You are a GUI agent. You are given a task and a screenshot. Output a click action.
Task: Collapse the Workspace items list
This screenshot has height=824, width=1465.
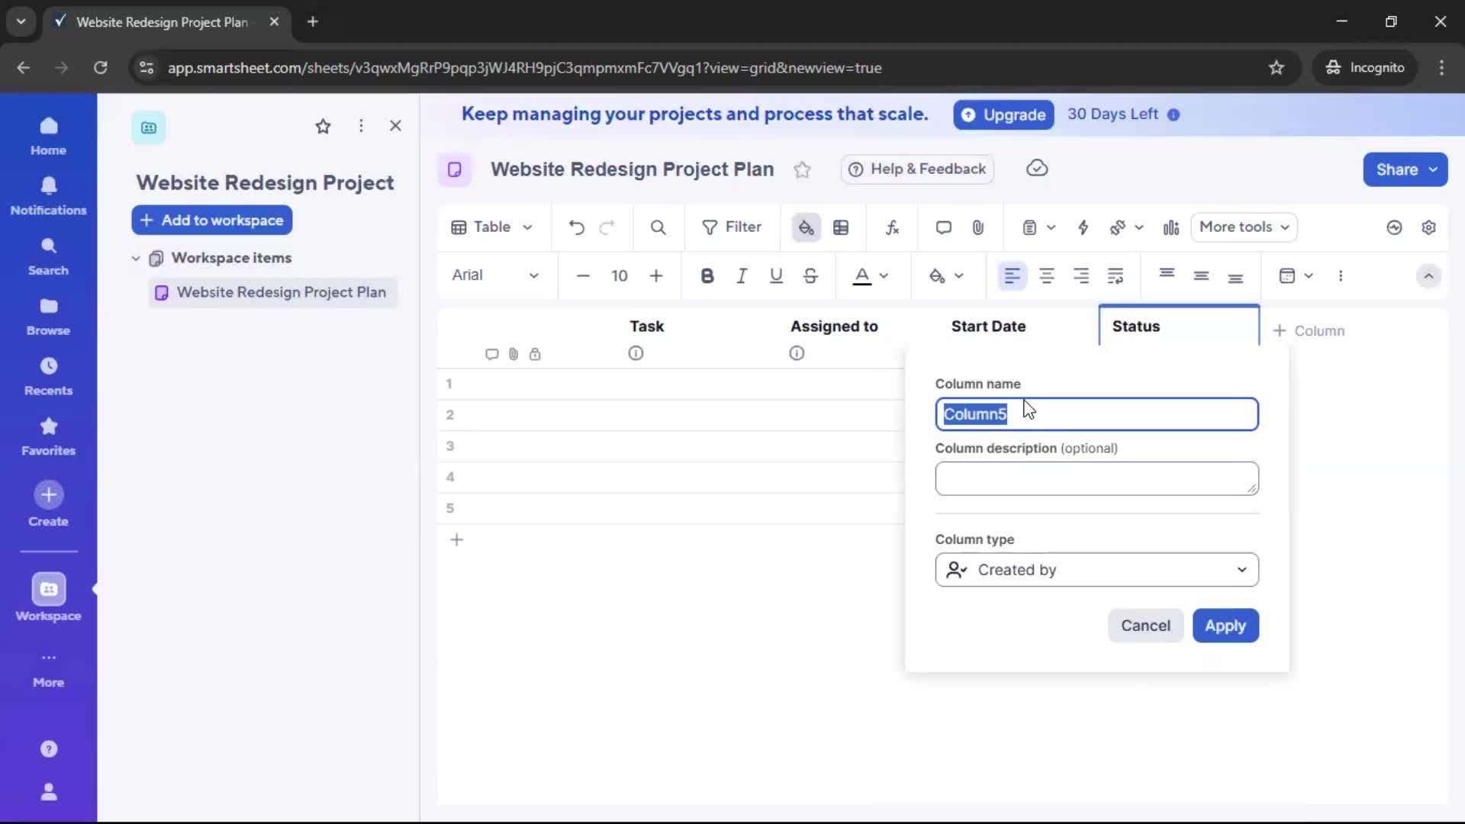tap(136, 258)
